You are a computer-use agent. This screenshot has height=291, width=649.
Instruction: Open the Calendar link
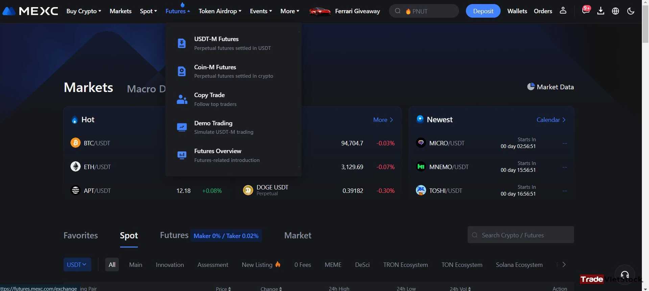tap(551, 120)
